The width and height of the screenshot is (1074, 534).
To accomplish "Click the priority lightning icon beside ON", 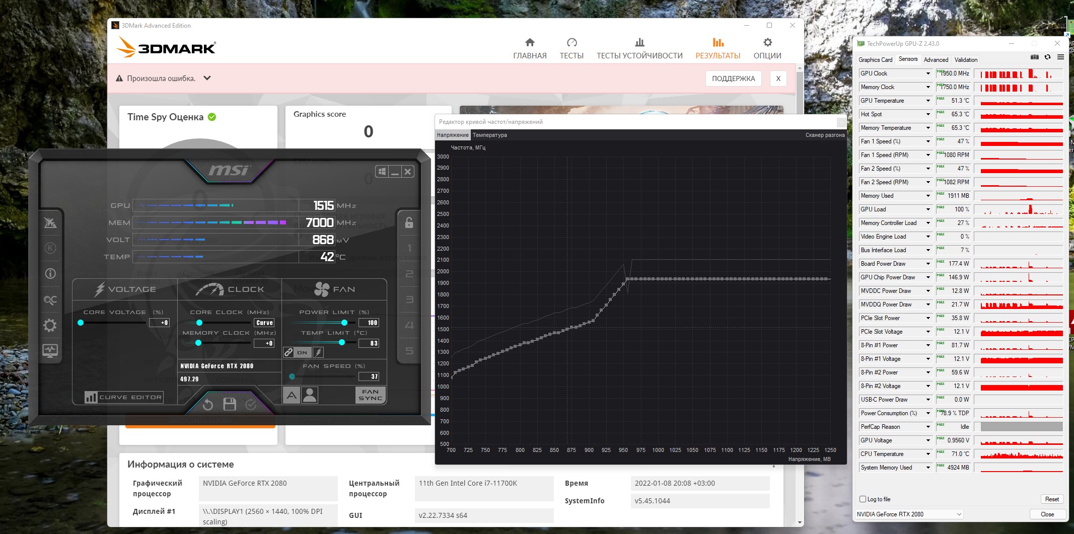I will point(318,352).
